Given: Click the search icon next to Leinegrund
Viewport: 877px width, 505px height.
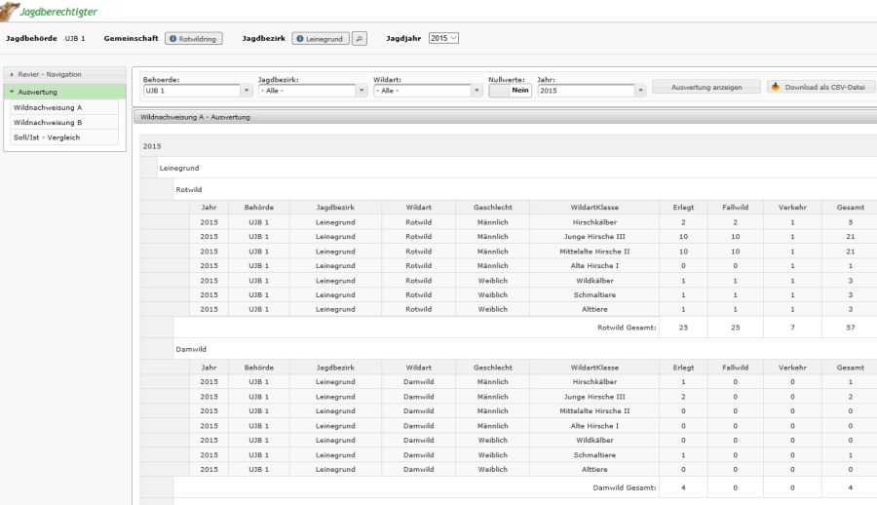Looking at the screenshot, I should point(360,39).
